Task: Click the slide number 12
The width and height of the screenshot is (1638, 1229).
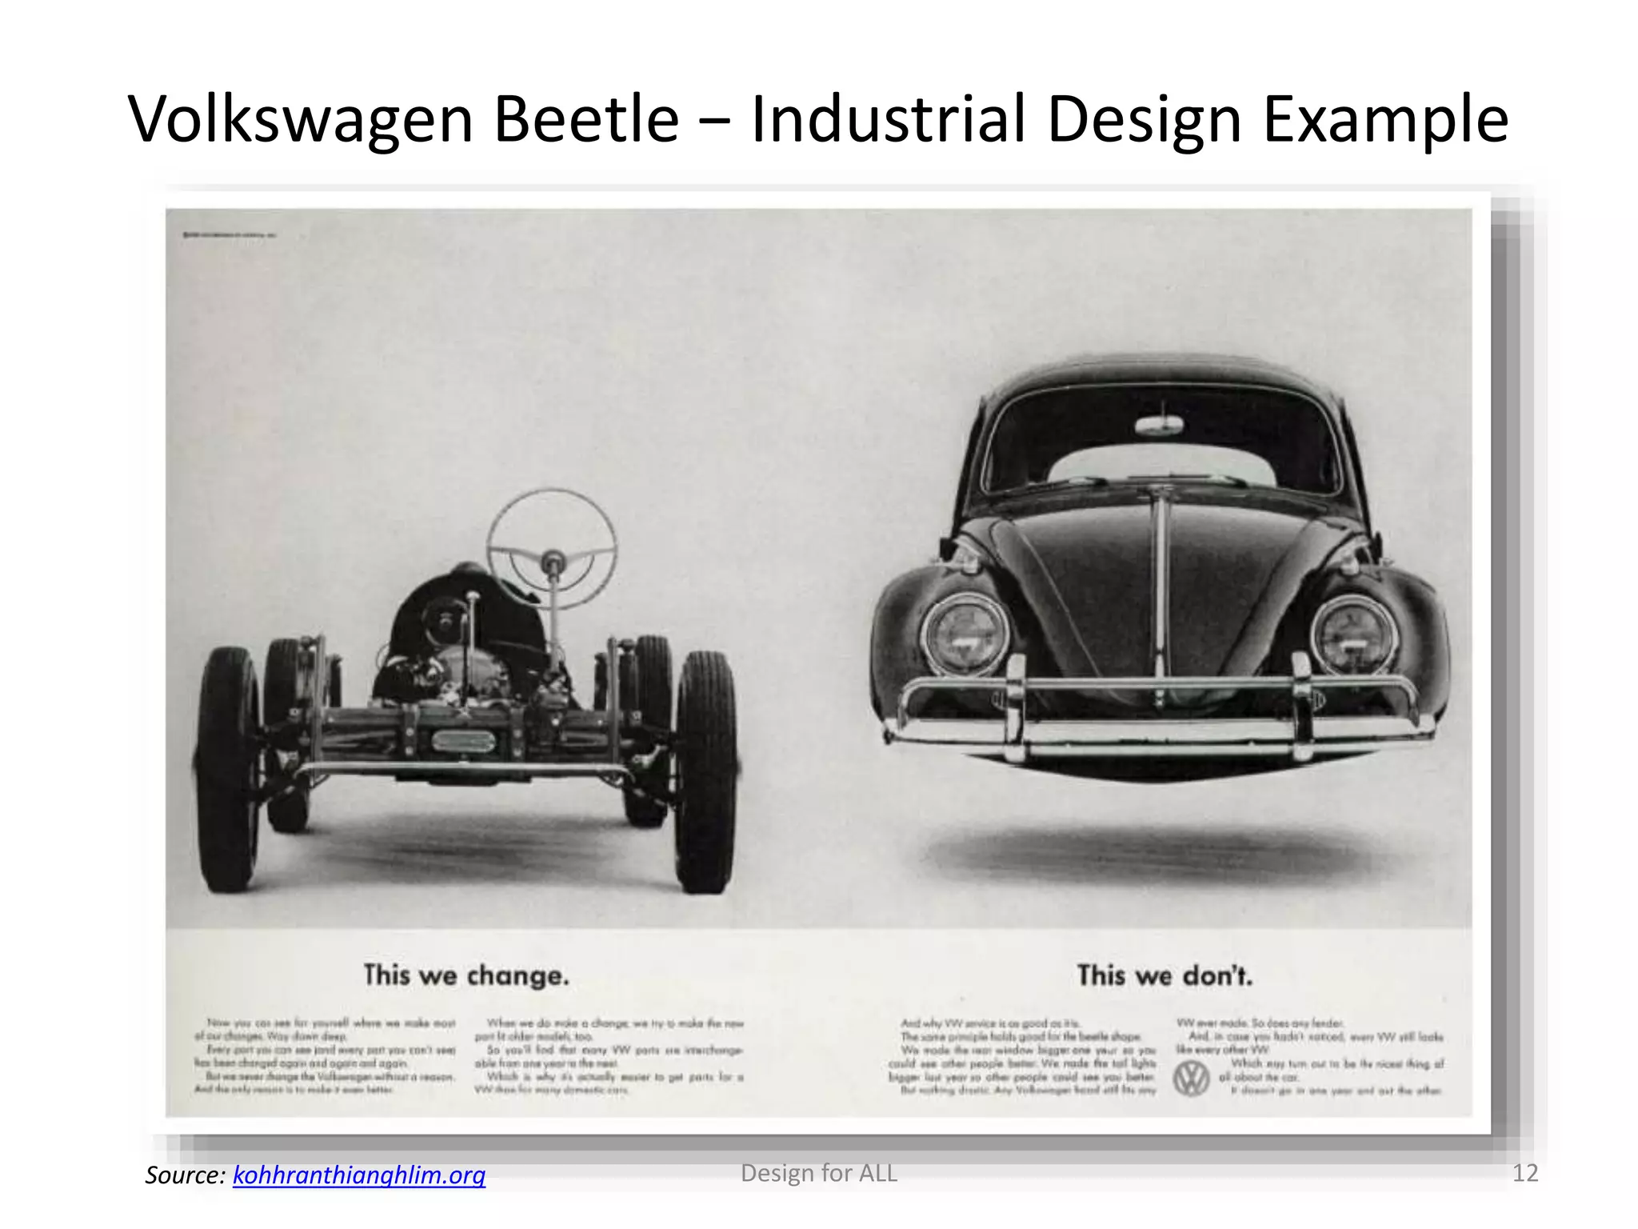Action: [x=1525, y=1173]
